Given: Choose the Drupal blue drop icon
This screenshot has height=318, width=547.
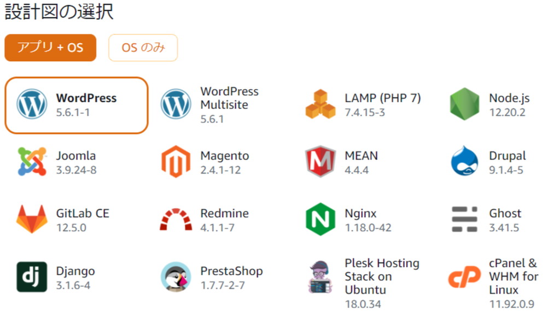Looking at the screenshot, I should [464, 161].
